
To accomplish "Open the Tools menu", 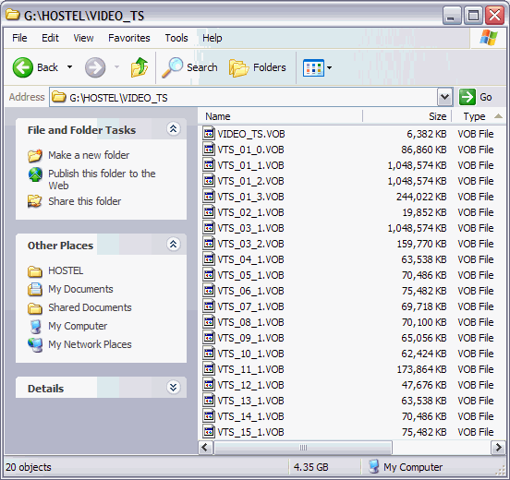I will pyautogui.click(x=176, y=38).
